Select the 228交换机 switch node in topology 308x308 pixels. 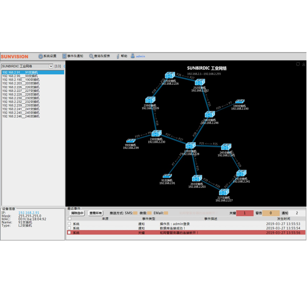click(190, 146)
